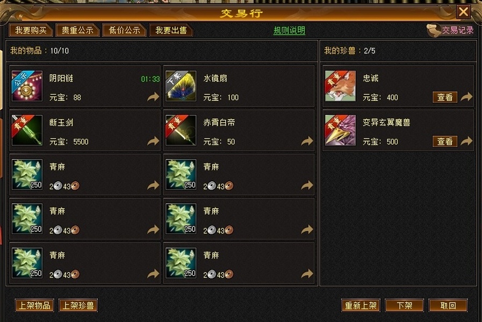Screen dimensions: 482x322
Task: Select the 忠诚 fox pet icon
Action: click(340, 86)
